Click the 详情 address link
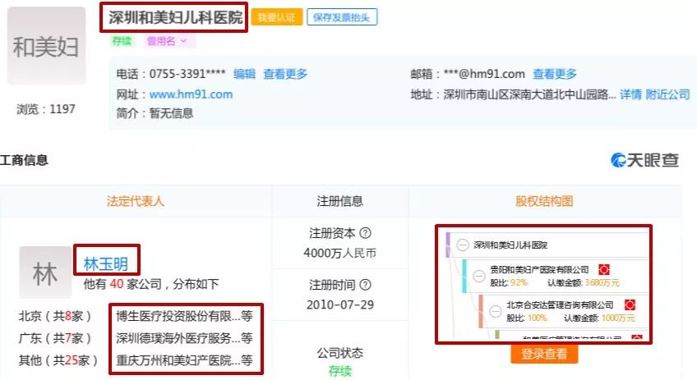Viewport: 697px width, 380px height. click(x=630, y=94)
